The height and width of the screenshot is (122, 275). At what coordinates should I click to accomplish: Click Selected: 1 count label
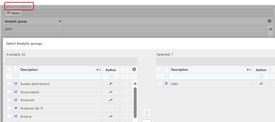[165, 54]
